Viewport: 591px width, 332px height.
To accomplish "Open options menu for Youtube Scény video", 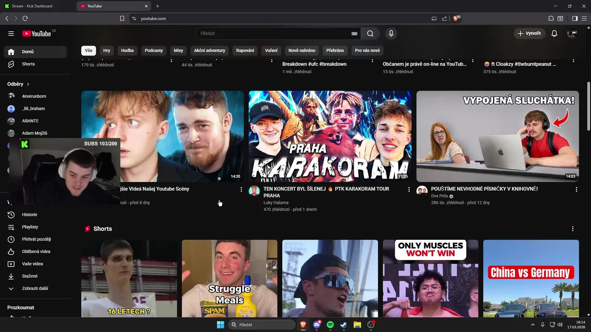I will point(241,190).
